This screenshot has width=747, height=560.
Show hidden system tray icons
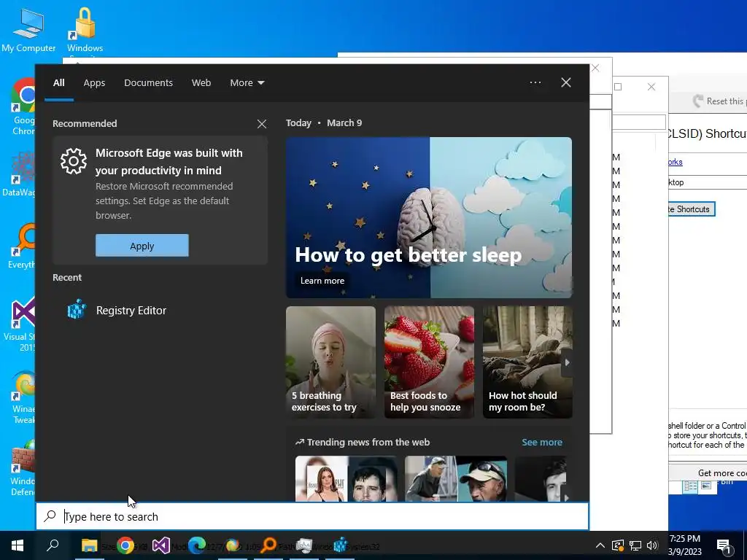click(600, 545)
